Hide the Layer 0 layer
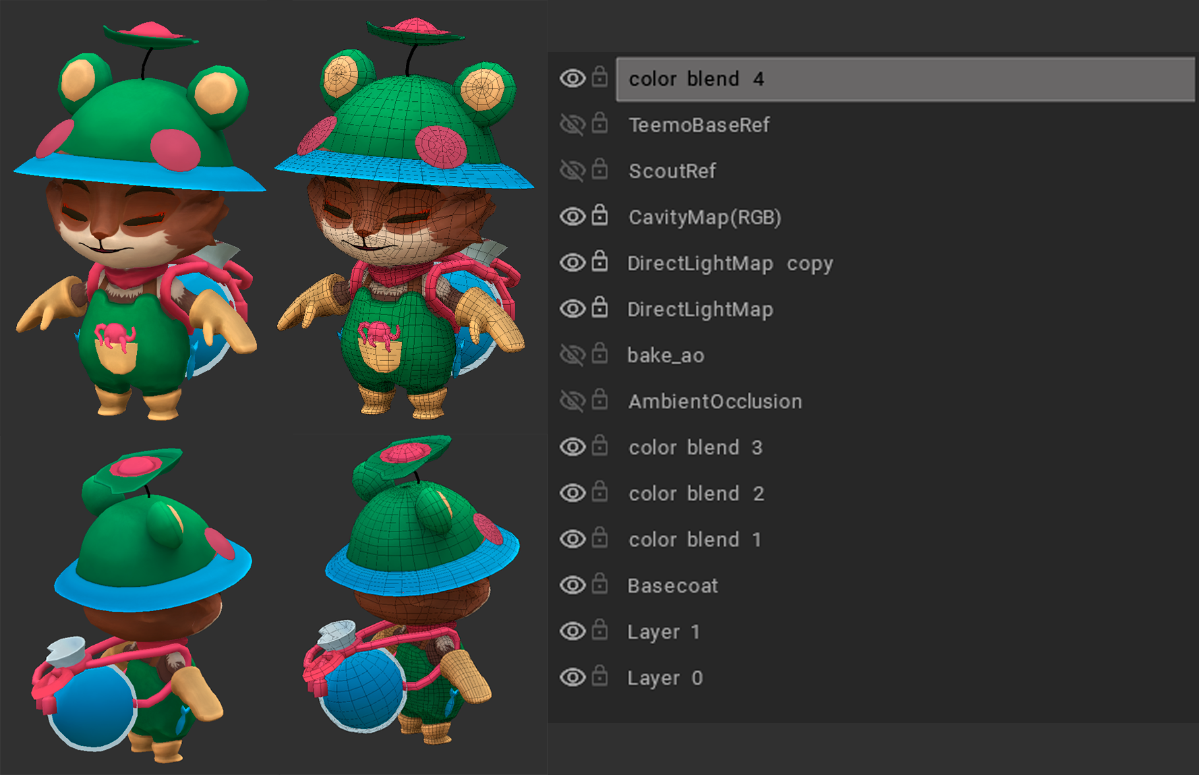The height and width of the screenshot is (775, 1199). point(573,677)
